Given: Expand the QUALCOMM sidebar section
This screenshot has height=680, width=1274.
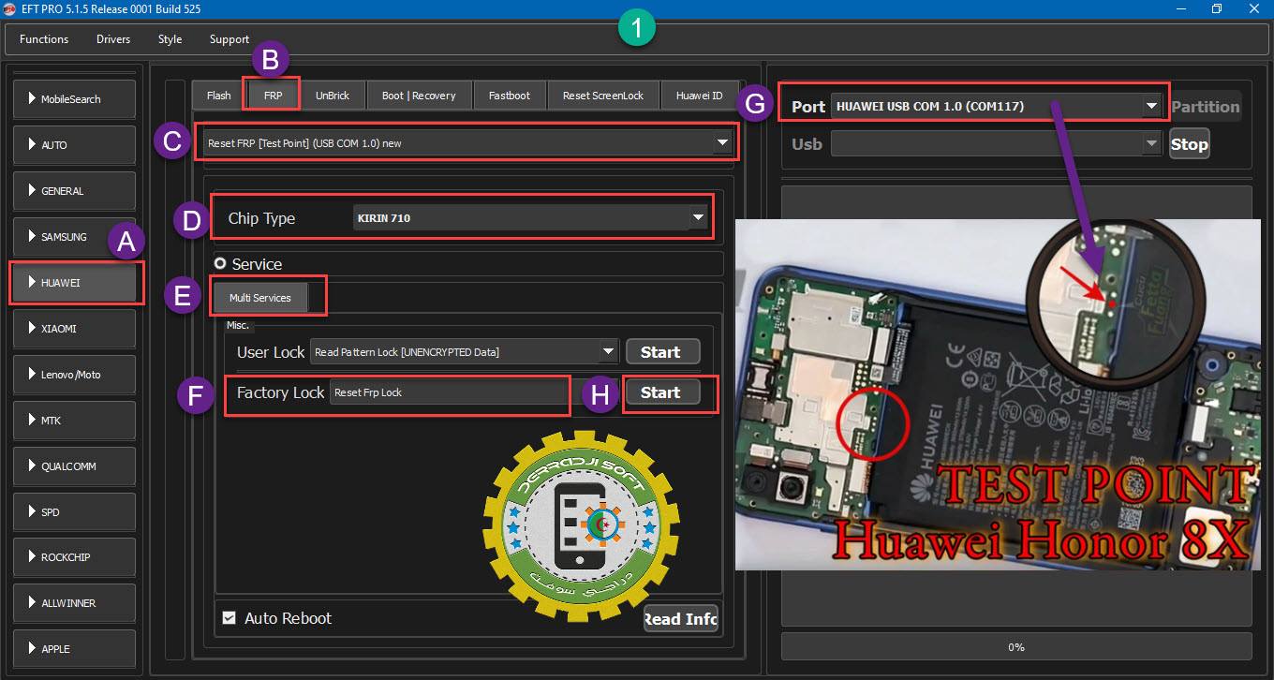Looking at the screenshot, I should pos(75,466).
